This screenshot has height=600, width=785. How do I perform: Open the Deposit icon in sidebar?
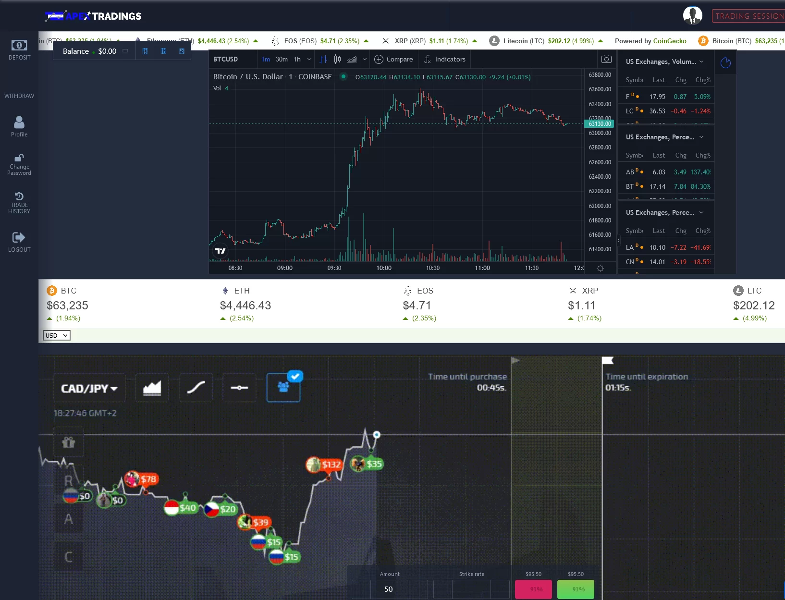(19, 46)
